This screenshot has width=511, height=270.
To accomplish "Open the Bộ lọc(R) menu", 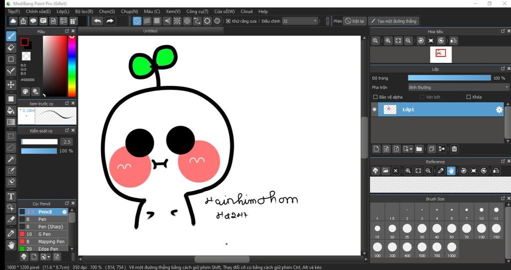I will coord(84,11).
